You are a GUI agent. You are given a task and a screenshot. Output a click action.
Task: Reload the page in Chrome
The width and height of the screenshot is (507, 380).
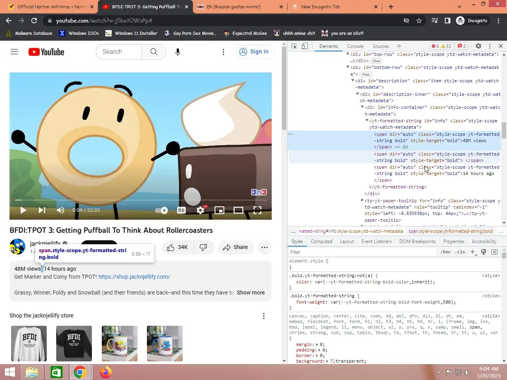point(34,21)
